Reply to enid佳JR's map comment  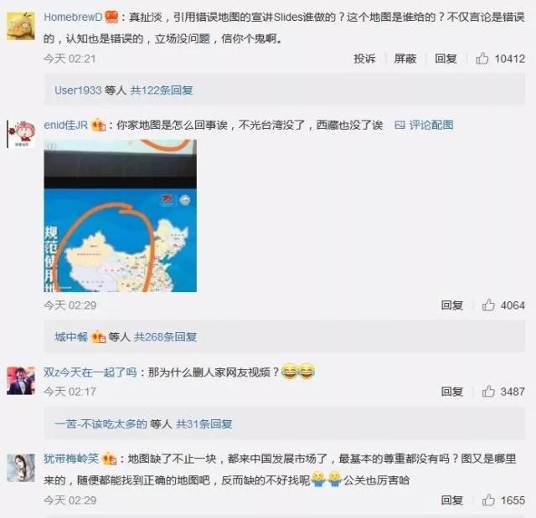coord(452,305)
